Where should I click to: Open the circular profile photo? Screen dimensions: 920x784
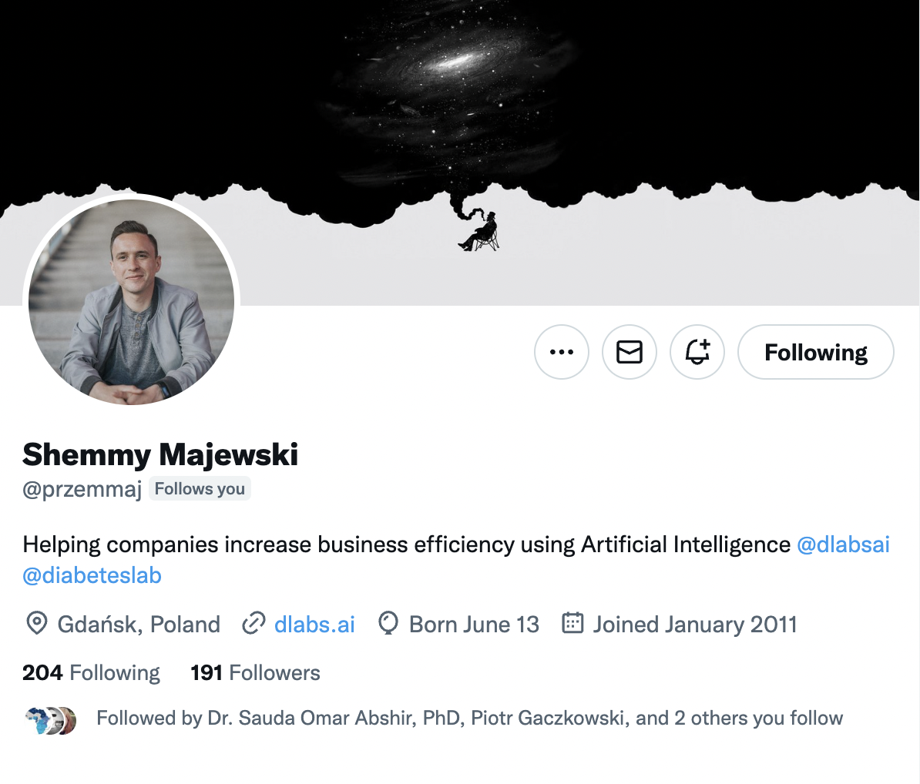click(131, 302)
